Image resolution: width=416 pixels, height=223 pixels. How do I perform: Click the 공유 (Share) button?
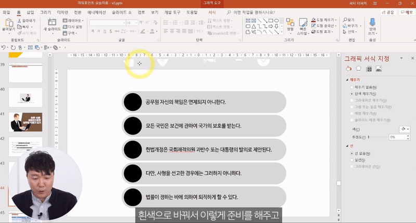click(x=388, y=12)
